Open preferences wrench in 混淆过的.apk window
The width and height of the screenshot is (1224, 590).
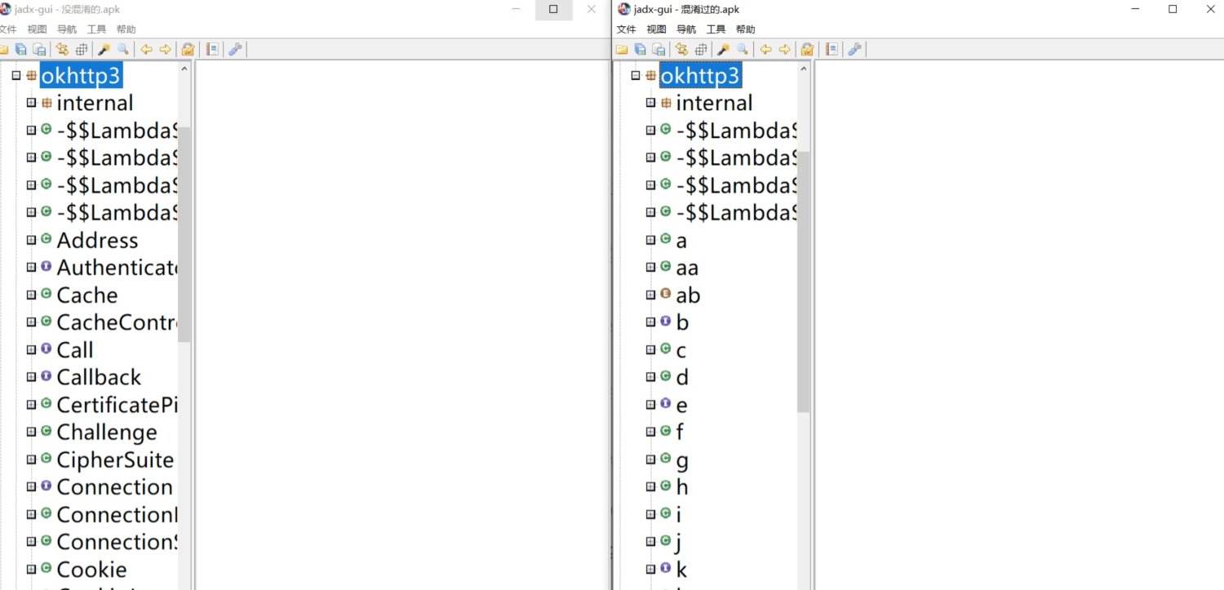pyautogui.click(x=854, y=50)
